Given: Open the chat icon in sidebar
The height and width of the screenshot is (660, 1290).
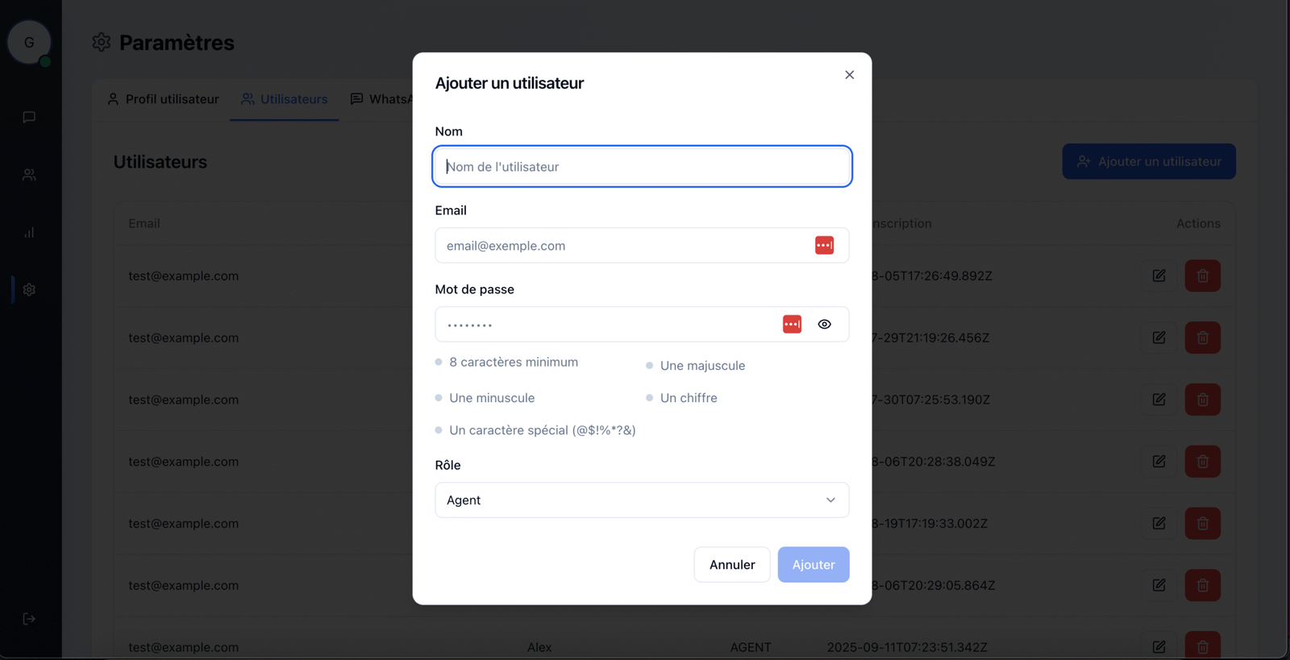Looking at the screenshot, I should tap(29, 118).
